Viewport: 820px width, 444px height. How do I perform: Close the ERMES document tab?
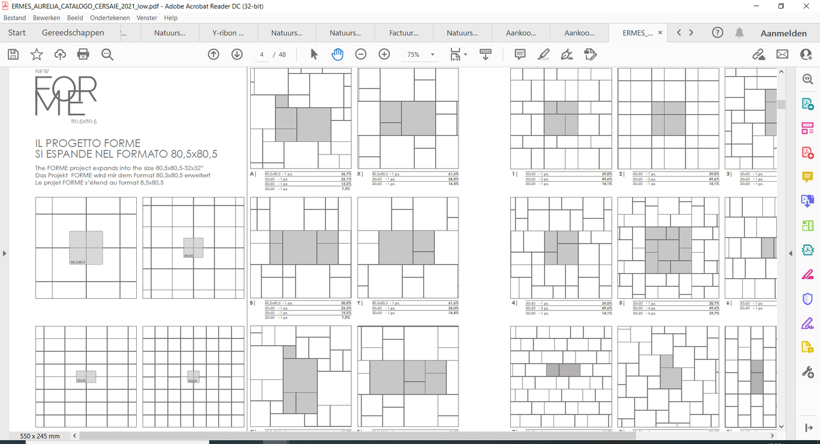[x=659, y=33]
